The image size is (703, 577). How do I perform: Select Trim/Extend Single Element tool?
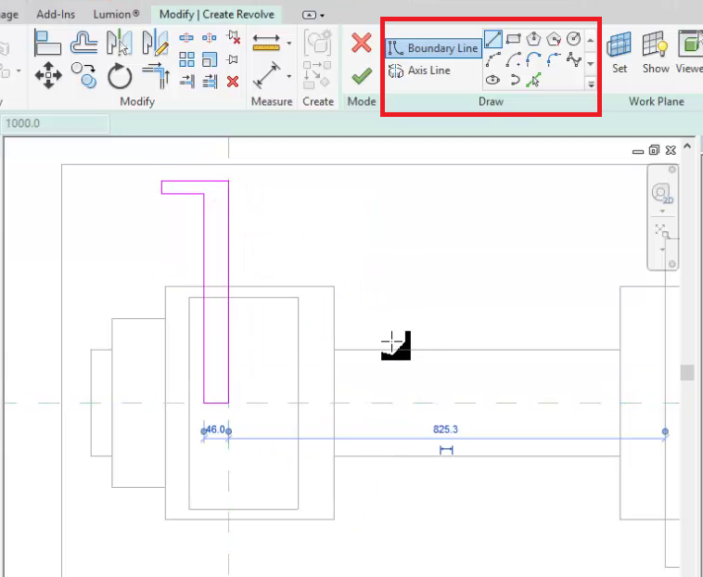pos(186,81)
